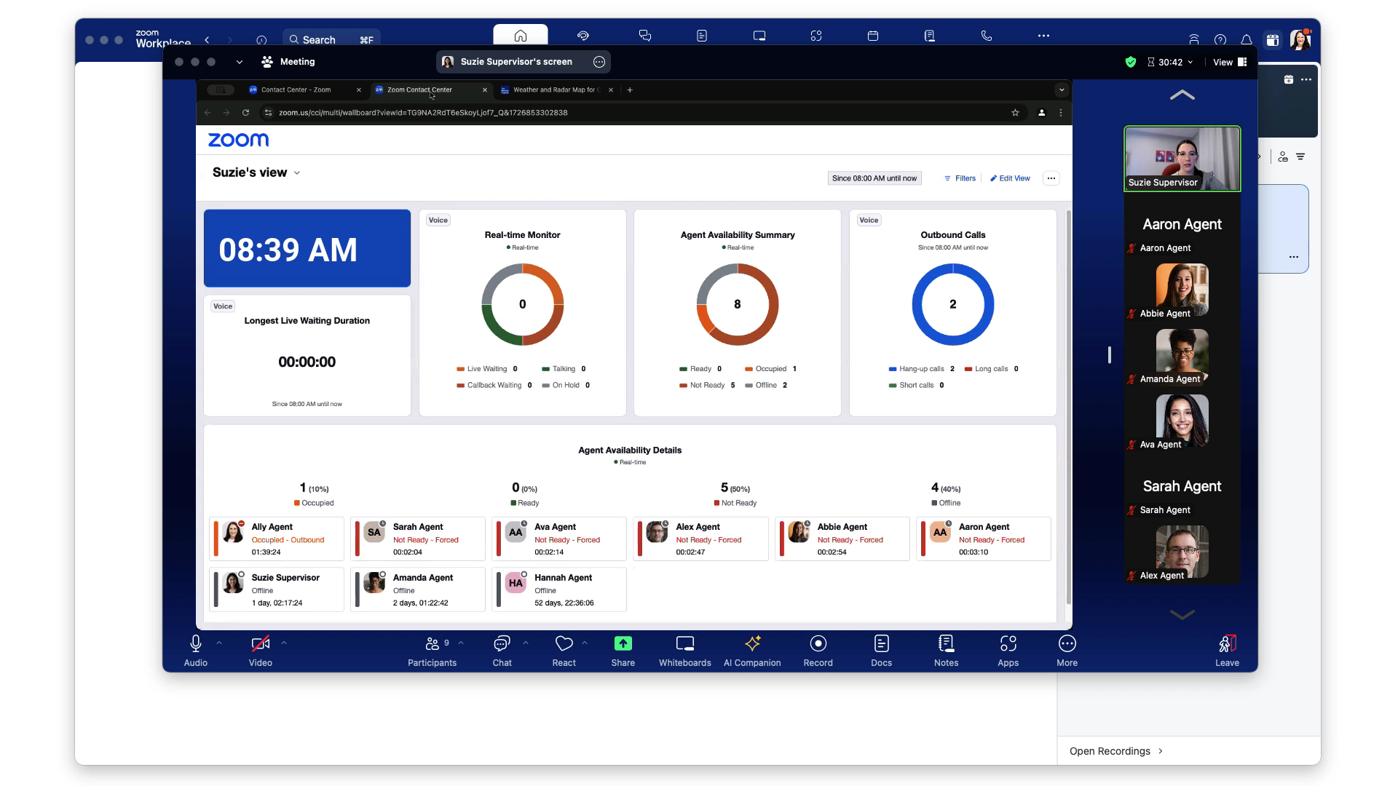Expand video options caret

click(x=284, y=643)
